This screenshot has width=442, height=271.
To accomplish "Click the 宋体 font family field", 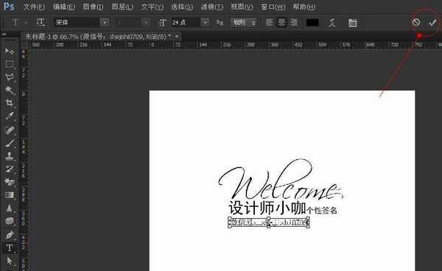I will point(77,22).
